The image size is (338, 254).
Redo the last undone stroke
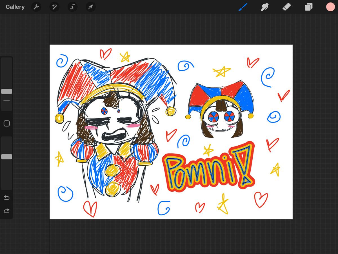pyautogui.click(x=6, y=211)
